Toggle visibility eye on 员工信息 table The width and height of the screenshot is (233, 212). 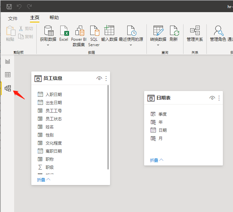coord(99,79)
